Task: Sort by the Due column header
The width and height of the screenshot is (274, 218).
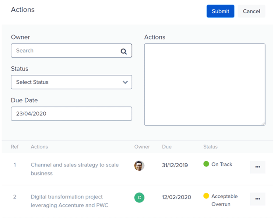Action: (x=167, y=147)
